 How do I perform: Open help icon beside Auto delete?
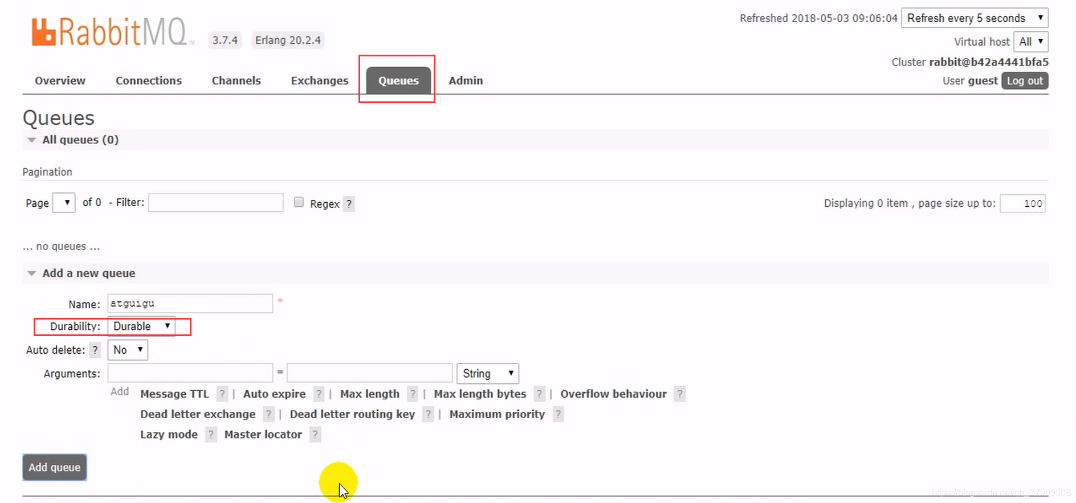[95, 350]
